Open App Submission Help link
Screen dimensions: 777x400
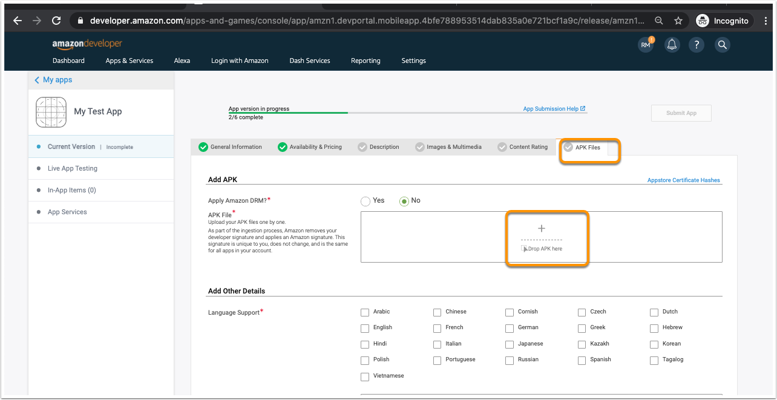tap(554, 109)
